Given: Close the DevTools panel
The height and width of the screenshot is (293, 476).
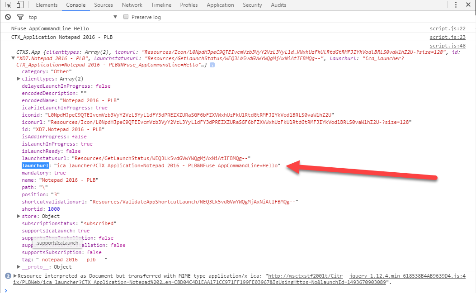Looking at the screenshot, I should point(469,5).
